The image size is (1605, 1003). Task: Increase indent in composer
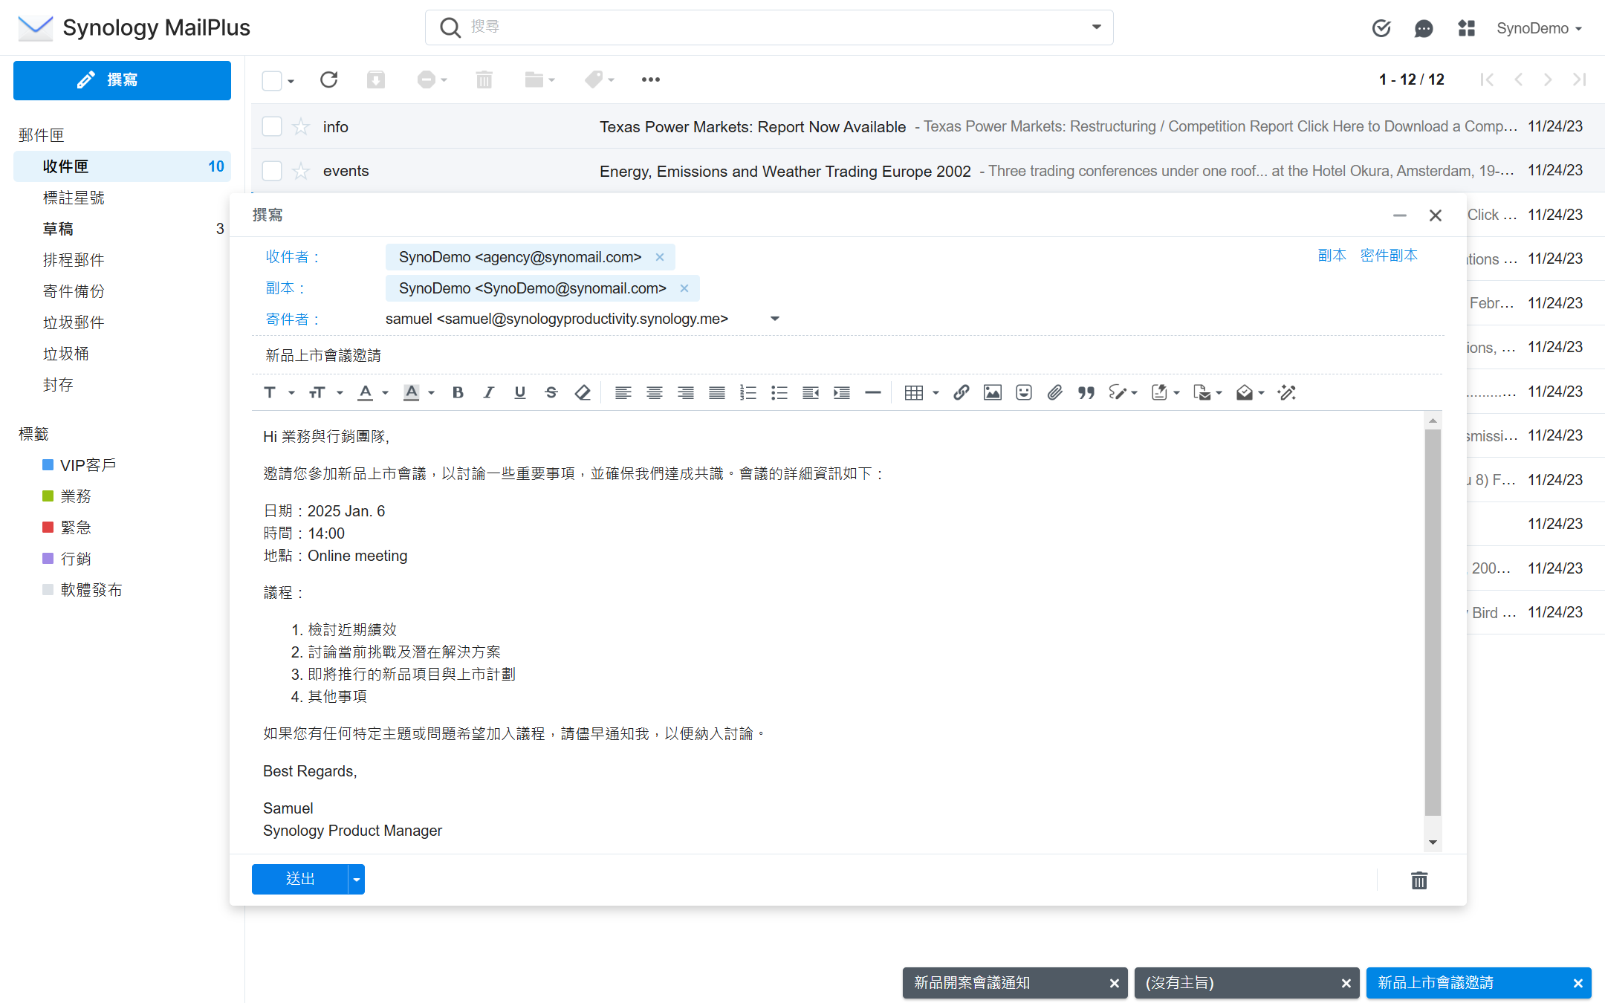click(x=841, y=392)
